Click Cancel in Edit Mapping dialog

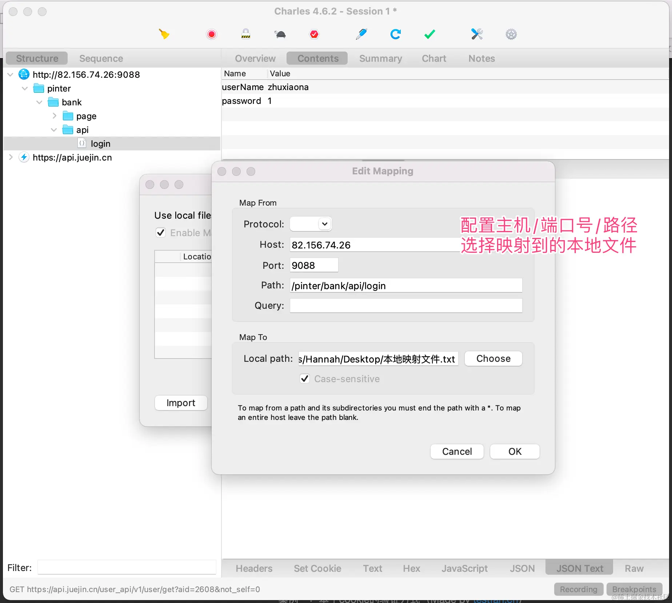coord(457,452)
